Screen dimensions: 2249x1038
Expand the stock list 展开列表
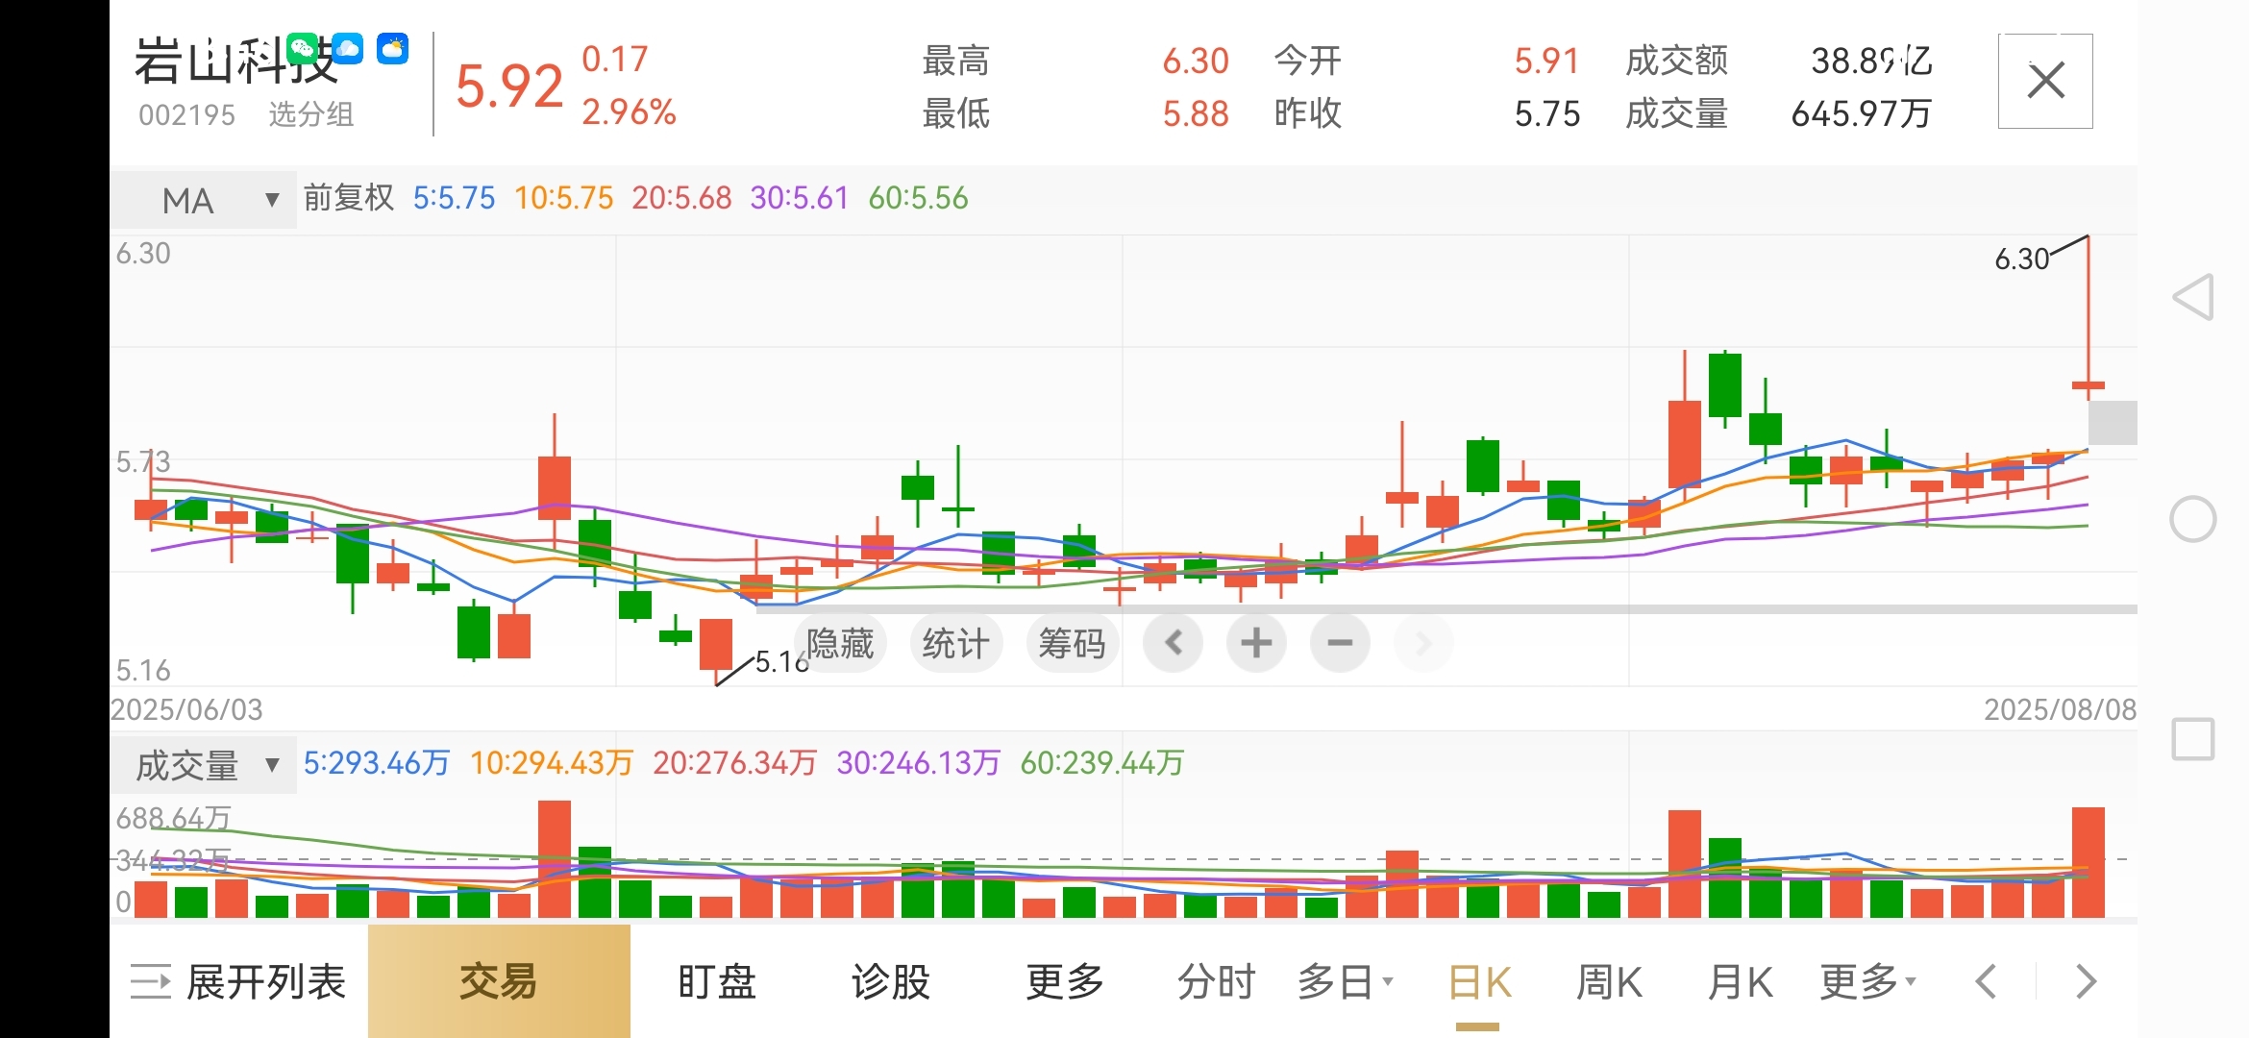[237, 982]
